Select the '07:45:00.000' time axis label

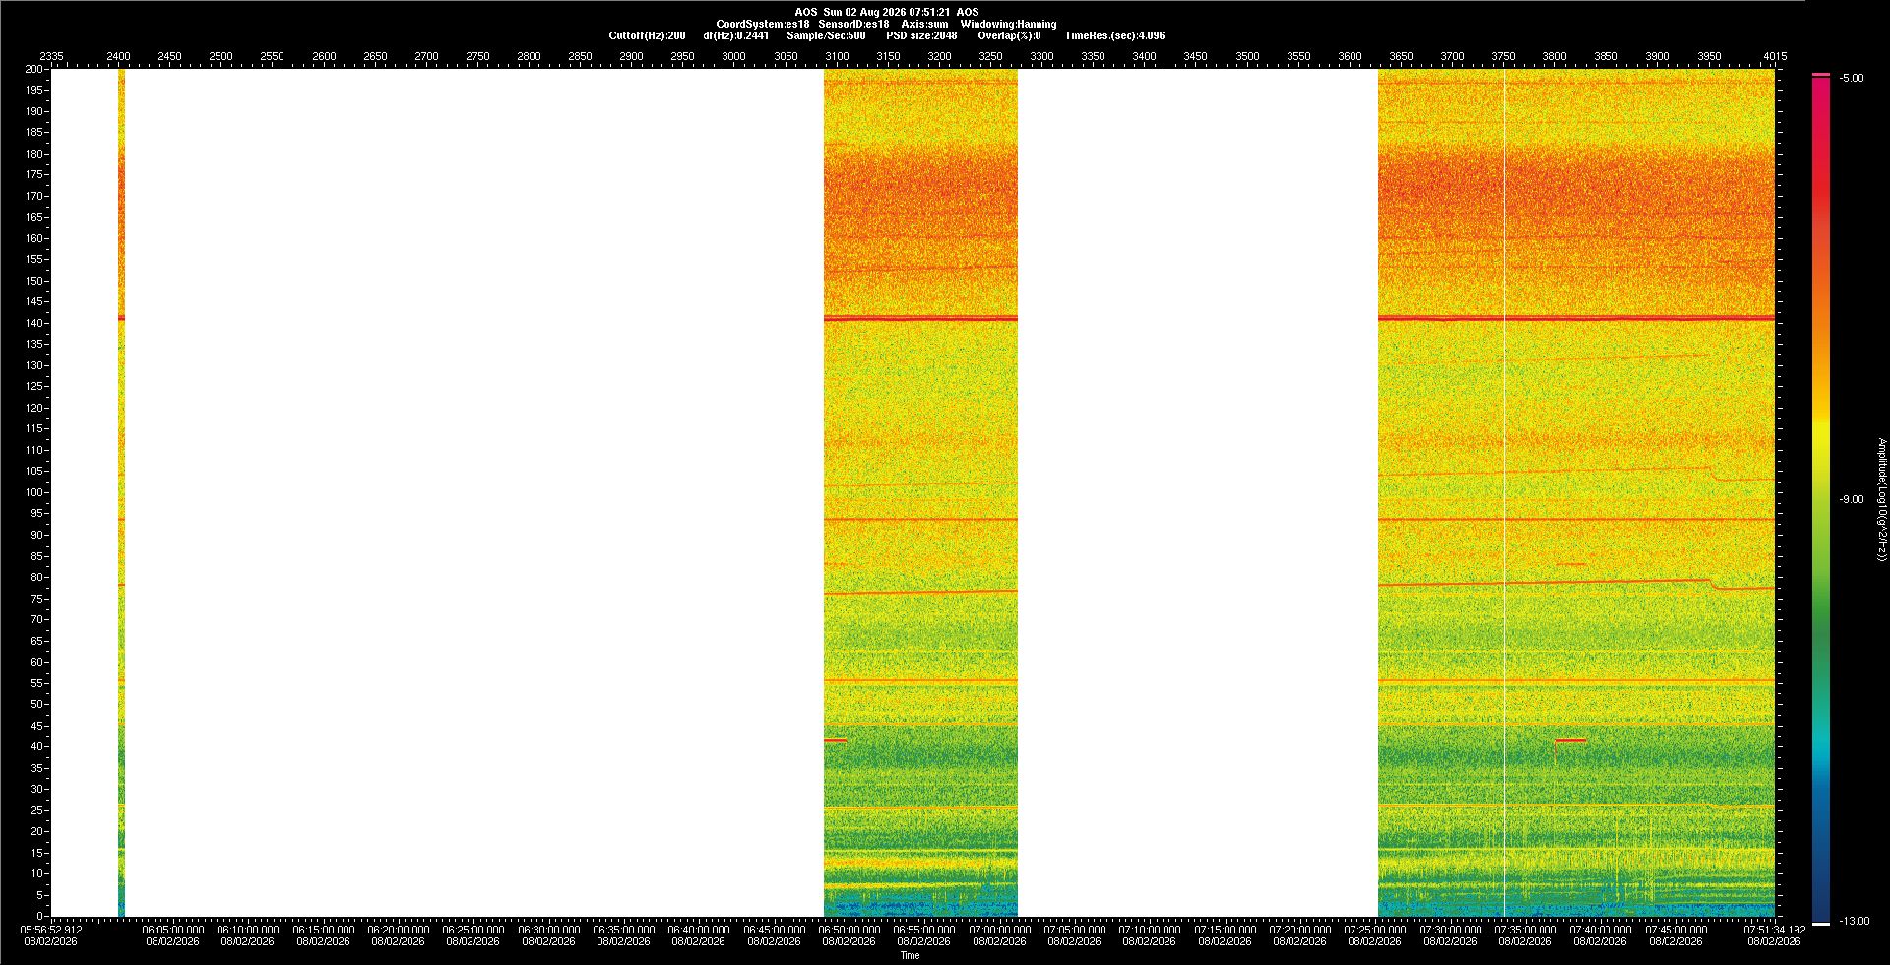tap(1675, 929)
